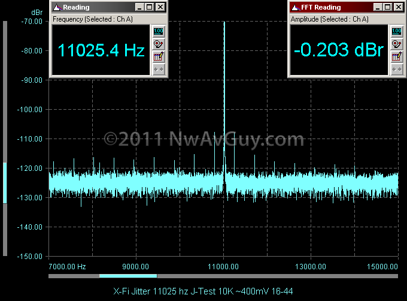Click the left-right arrows icon in the Reading window
The width and height of the screenshot is (407, 301).
pyautogui.click(x=159, y=70)
